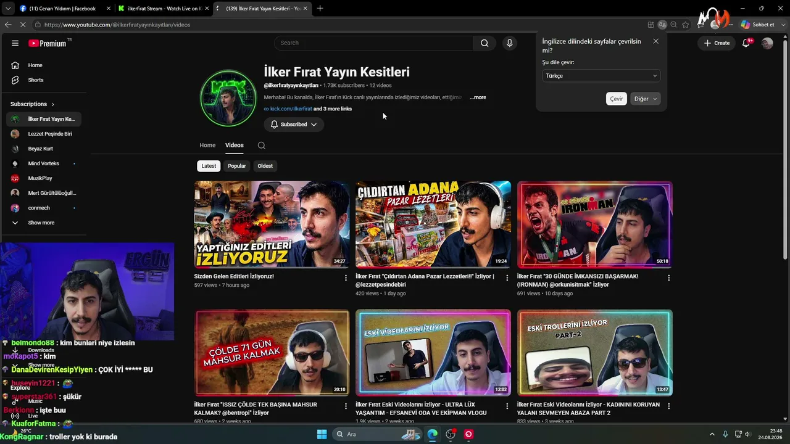Click the taskbar Ara search box

[378, 434]
